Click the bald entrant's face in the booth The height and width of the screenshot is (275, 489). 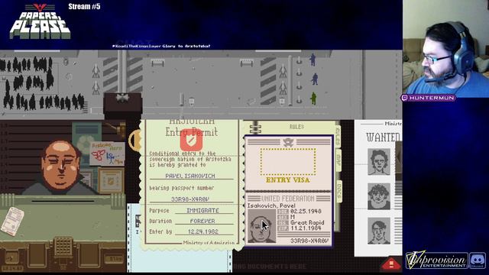[x=61, y=166]
